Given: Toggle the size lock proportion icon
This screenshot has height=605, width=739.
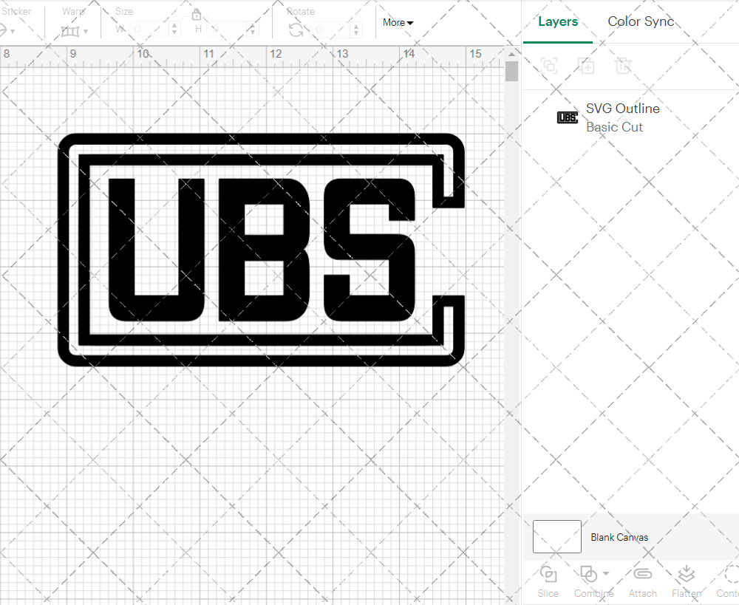Looking at the screenshot, I should click(197, 14).
